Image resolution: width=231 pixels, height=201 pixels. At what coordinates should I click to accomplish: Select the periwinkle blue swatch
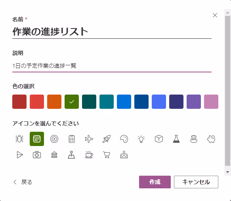click(159, 102)
